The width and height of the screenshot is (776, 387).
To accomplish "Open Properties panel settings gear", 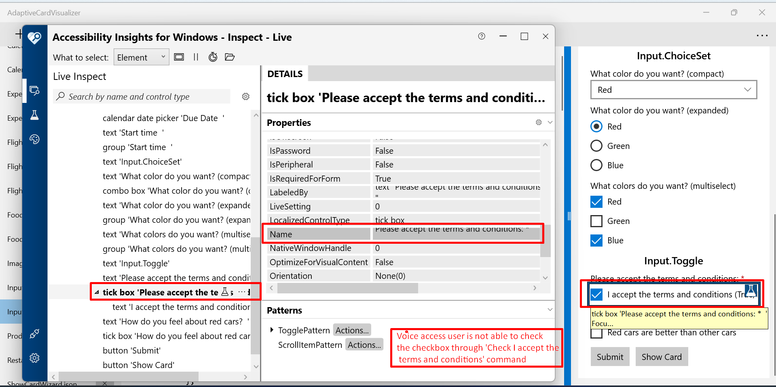I will pyautogui.click(x=538, y=122).
